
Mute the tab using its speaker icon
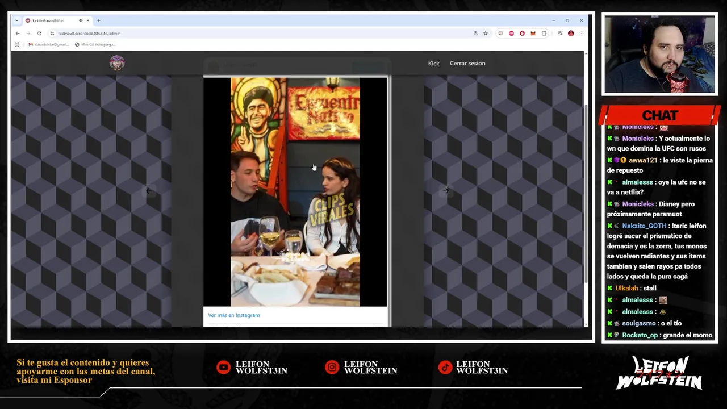coord(81,20)
